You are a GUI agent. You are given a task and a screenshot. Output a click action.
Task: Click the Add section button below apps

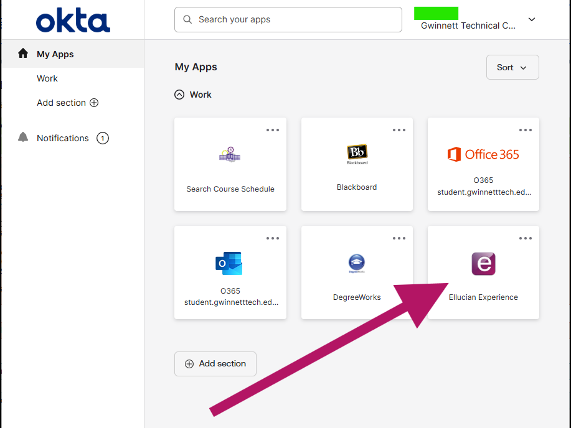click(x=215, y=364)
